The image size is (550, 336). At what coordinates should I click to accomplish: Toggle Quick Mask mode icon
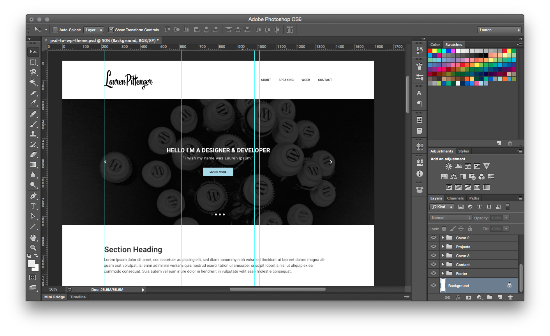pos(33,278)
